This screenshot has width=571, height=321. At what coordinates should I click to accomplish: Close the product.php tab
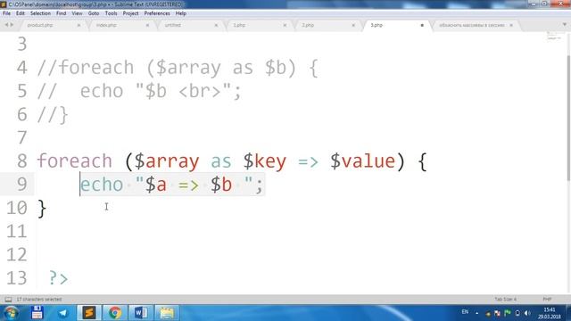(79, 26)
